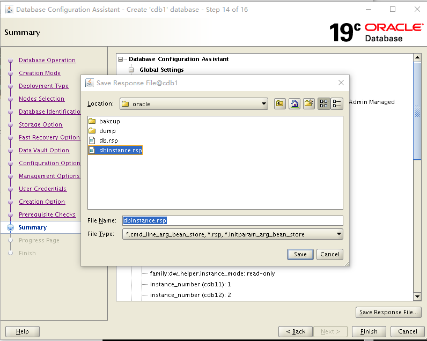Go to Storage Option step
427x341 pixels.
40,124
